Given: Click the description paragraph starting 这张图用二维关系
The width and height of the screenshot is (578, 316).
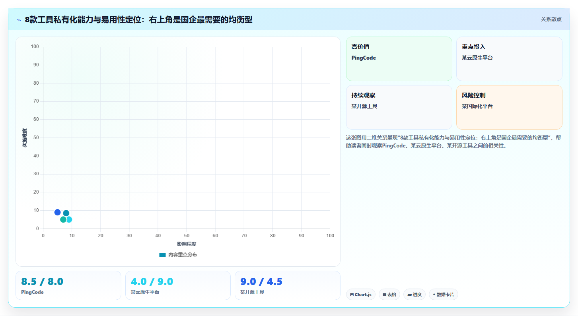Looking at the screenshot, I should [453, 142].
